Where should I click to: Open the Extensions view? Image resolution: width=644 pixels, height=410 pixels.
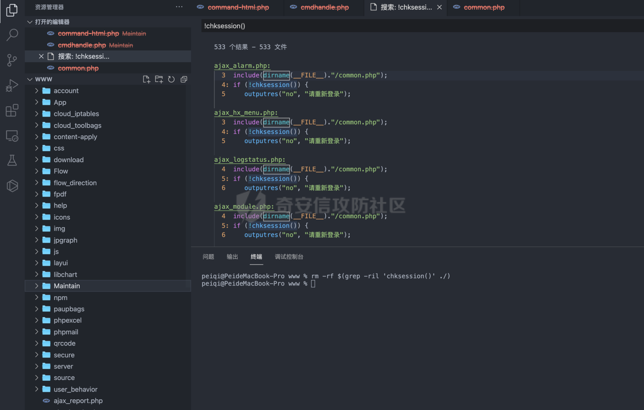click(x=12, y=110)
